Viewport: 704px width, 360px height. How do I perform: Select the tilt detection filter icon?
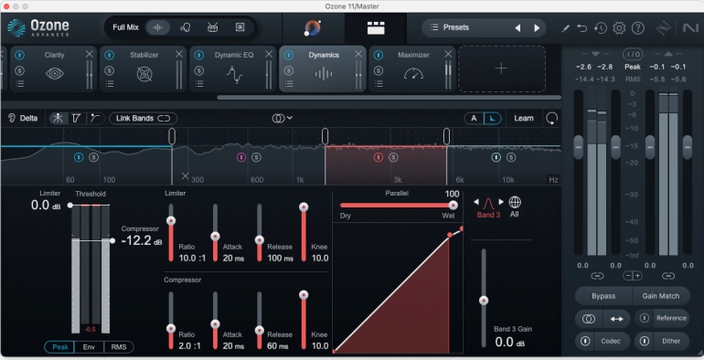[76, 118]
